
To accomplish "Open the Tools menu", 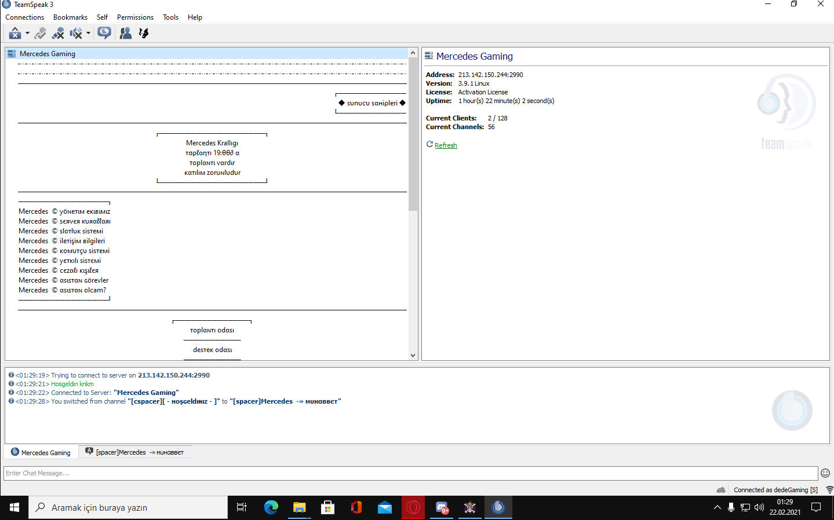I will tap(170, 17).
